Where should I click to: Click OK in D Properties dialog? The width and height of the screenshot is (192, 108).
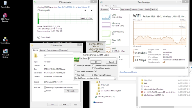(53, 104)
